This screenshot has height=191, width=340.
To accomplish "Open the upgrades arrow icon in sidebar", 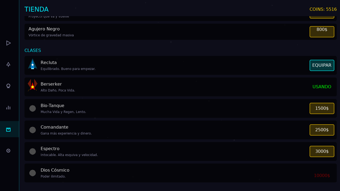I will [8, 65].
